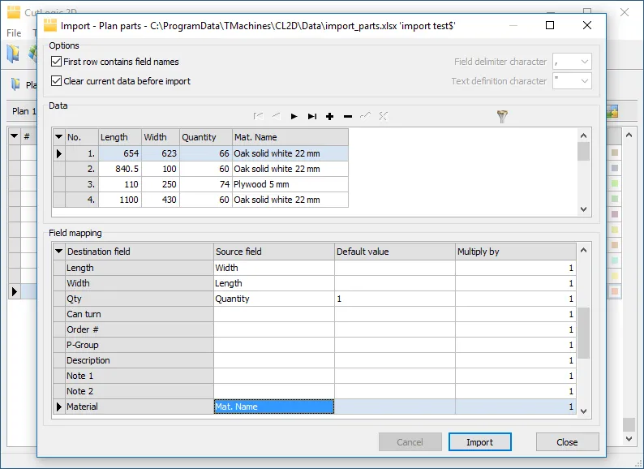Click the Close button at dialog bottom

(567, 442)
